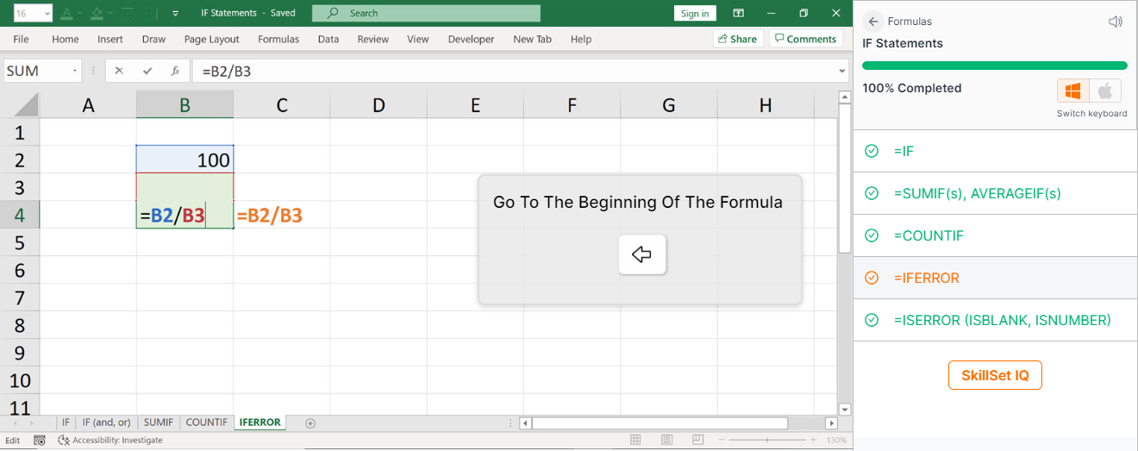1138x451 pixels.
Task: Go back using the Formulas arrow icon
Action: (x=873, y=22)
